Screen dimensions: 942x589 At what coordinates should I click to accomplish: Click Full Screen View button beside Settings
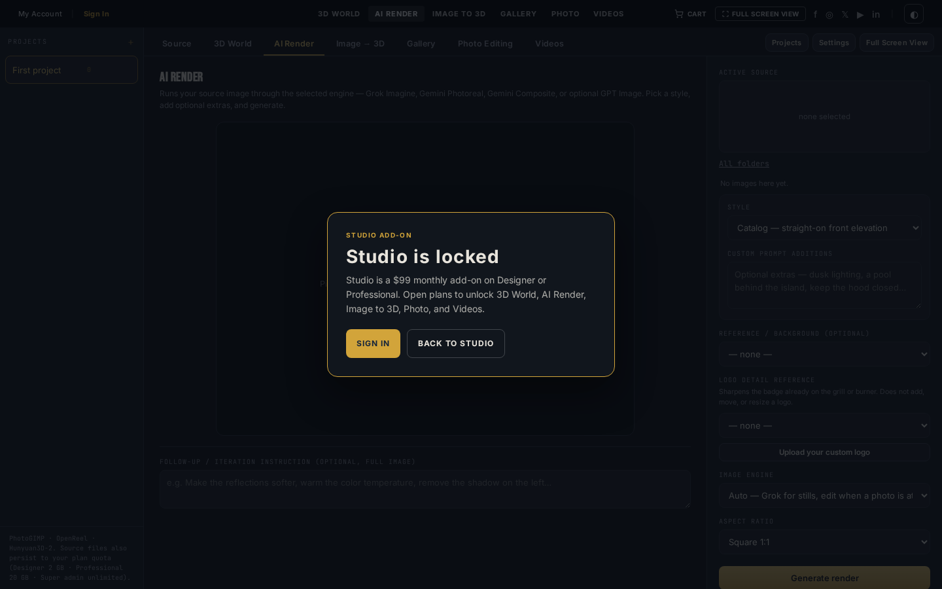pos(897,43)
